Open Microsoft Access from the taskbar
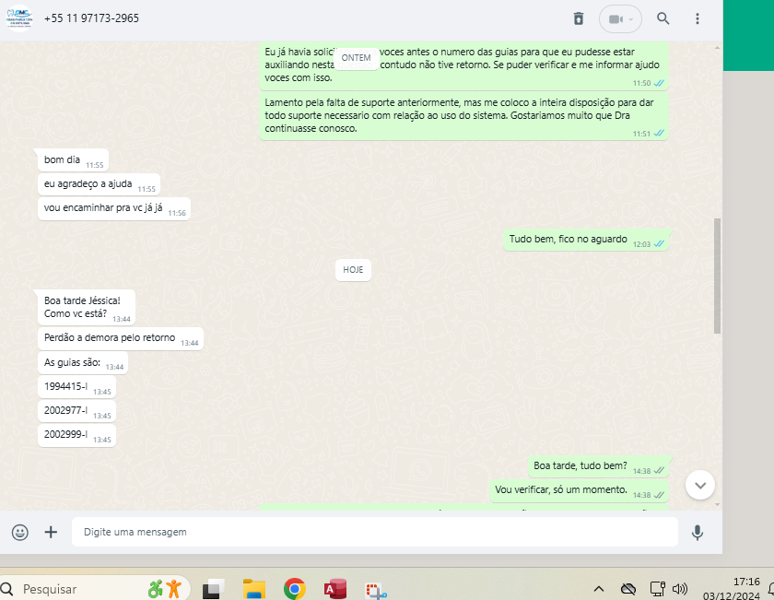 pyautogui.click(x=335, y=589)
